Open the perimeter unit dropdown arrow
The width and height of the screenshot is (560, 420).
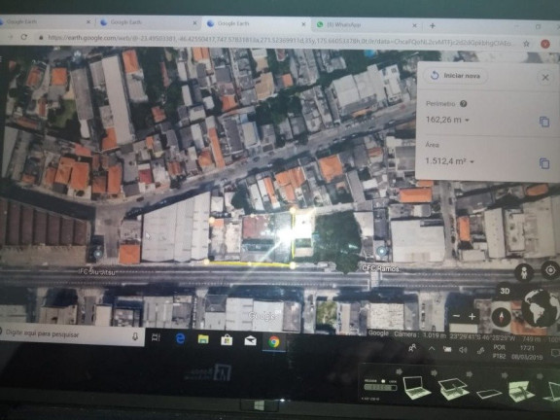(x=467, y=121)
